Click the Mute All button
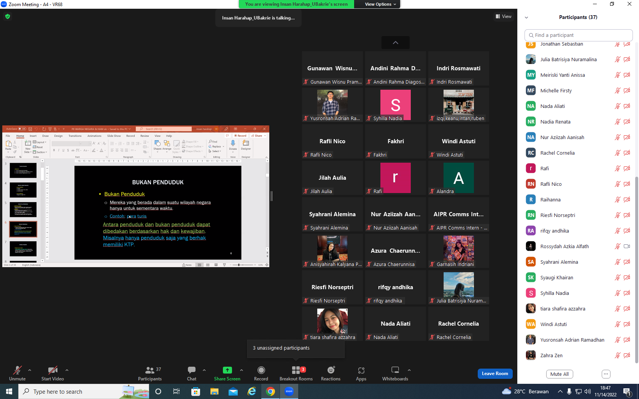The width and height of the screenshot is (639, 399). point(560,374)
